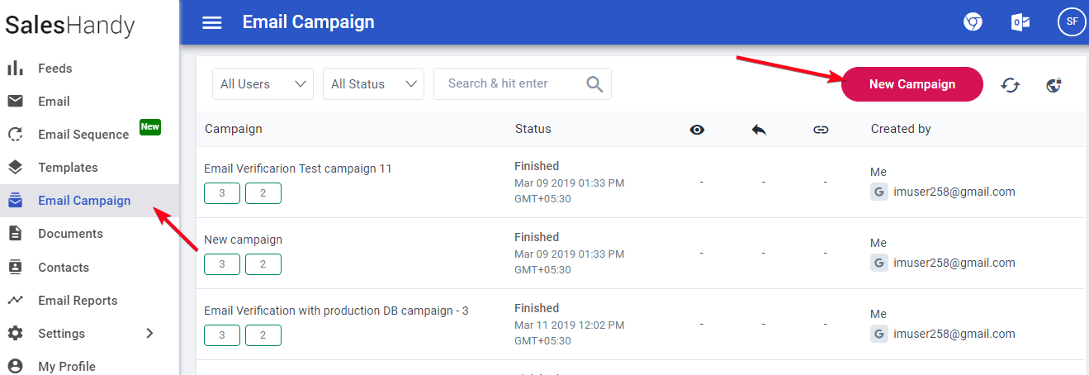Image resolution: width=1089 pixels, height=375 pixels.
Task: Click the SalesHandy logo
Action: coord(70,26)
